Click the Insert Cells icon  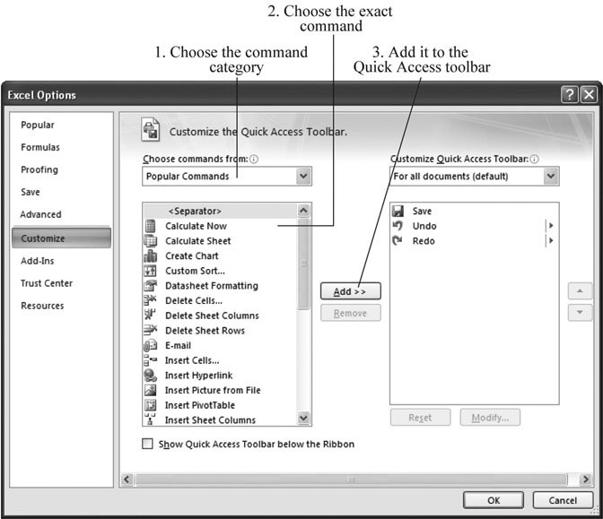tap(150, 360)
